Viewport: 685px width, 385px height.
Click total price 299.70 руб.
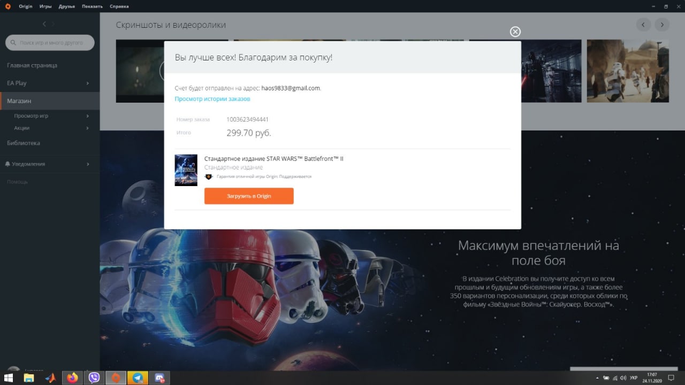coord(249,133)
